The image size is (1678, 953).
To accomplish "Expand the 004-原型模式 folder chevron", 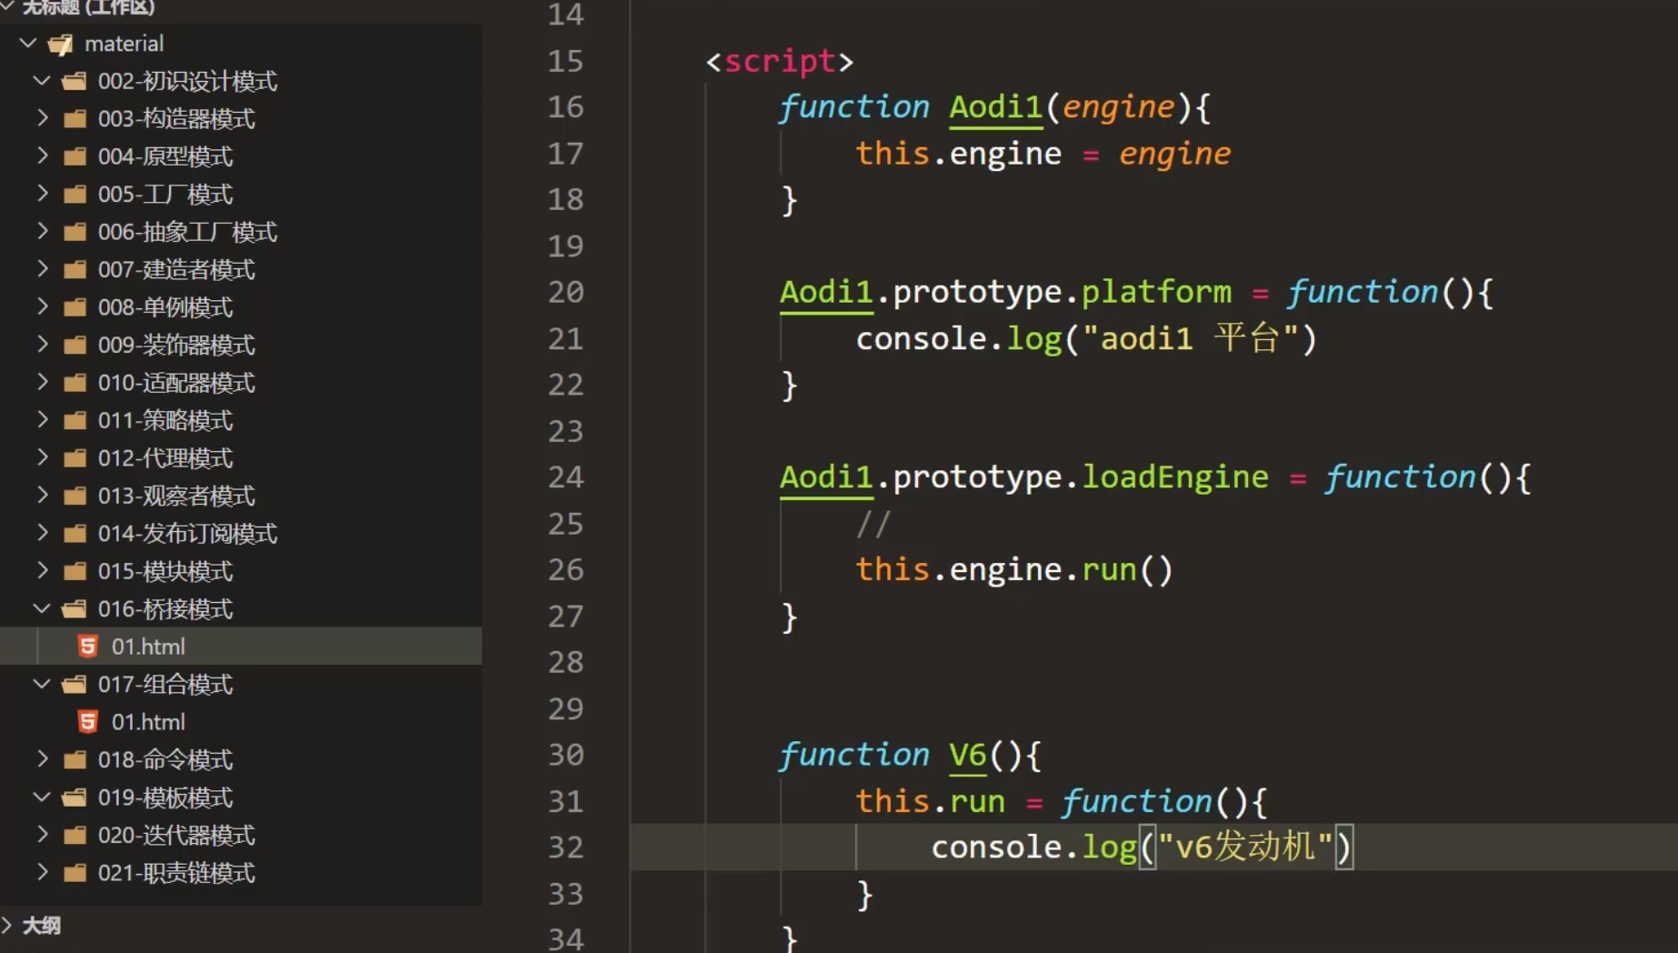I will [x=42, y=155].
